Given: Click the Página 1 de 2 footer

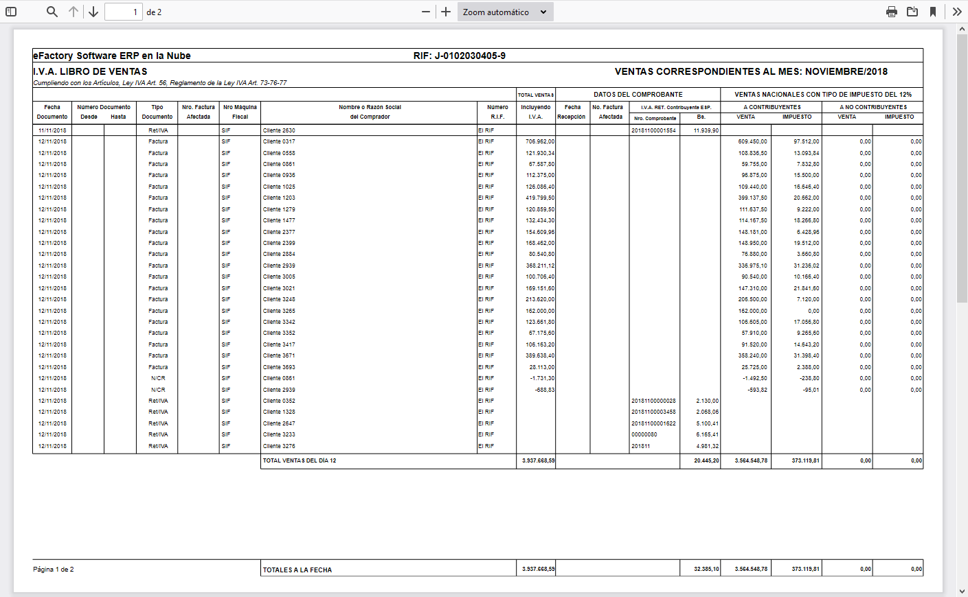Looking at the screenshot, I should pyautogui.click(x=54, y=570).
